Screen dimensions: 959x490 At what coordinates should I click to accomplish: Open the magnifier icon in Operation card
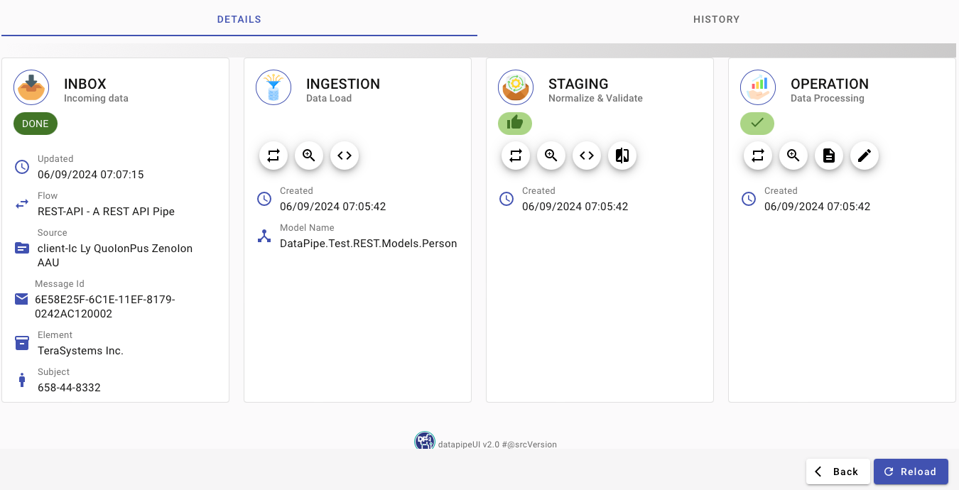[x=793, y=156]
